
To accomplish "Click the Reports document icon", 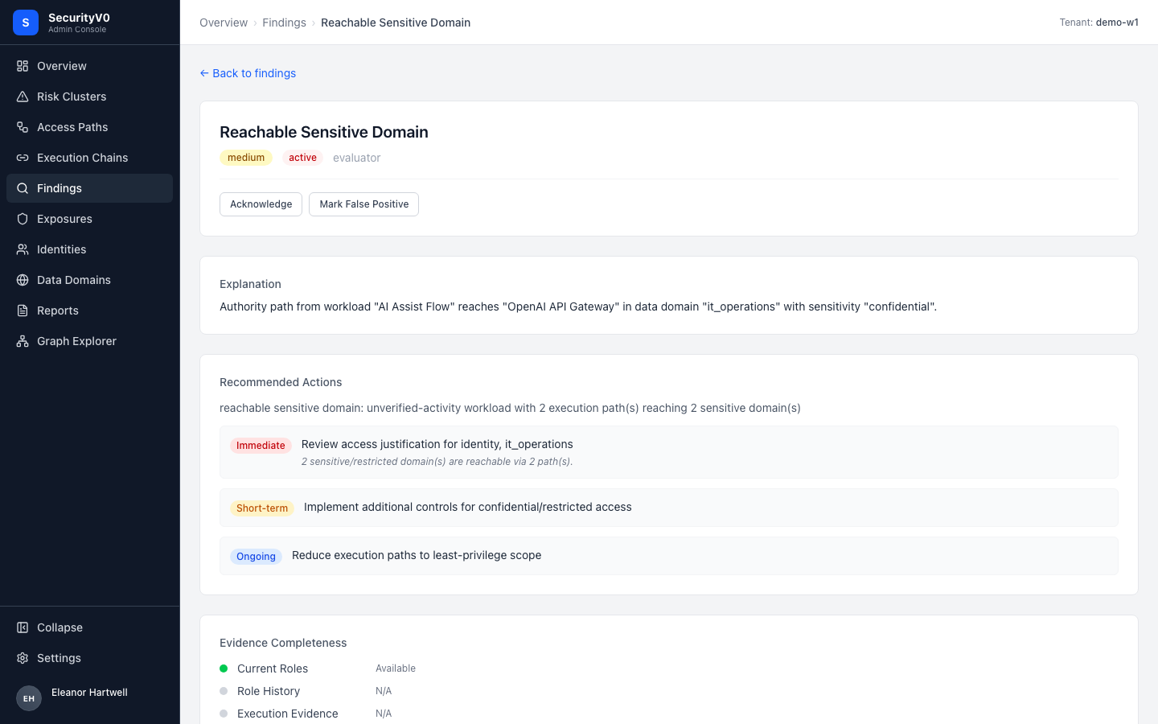I will click(23, 311).
